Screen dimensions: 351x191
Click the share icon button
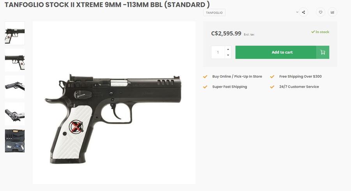[x=303, y=12]
